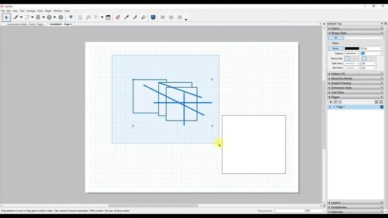Select the Join tool

(x=143, y=18)
